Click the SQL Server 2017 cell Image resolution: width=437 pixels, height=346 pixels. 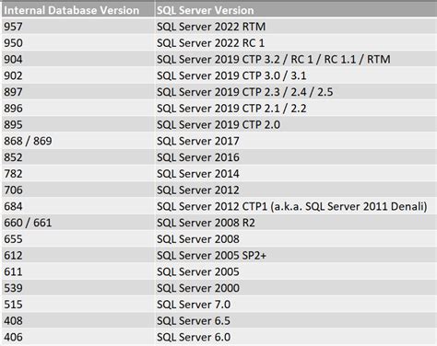296,141
